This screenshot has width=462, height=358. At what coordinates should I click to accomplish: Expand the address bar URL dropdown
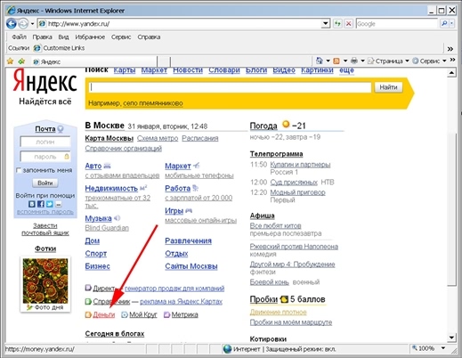326,23
